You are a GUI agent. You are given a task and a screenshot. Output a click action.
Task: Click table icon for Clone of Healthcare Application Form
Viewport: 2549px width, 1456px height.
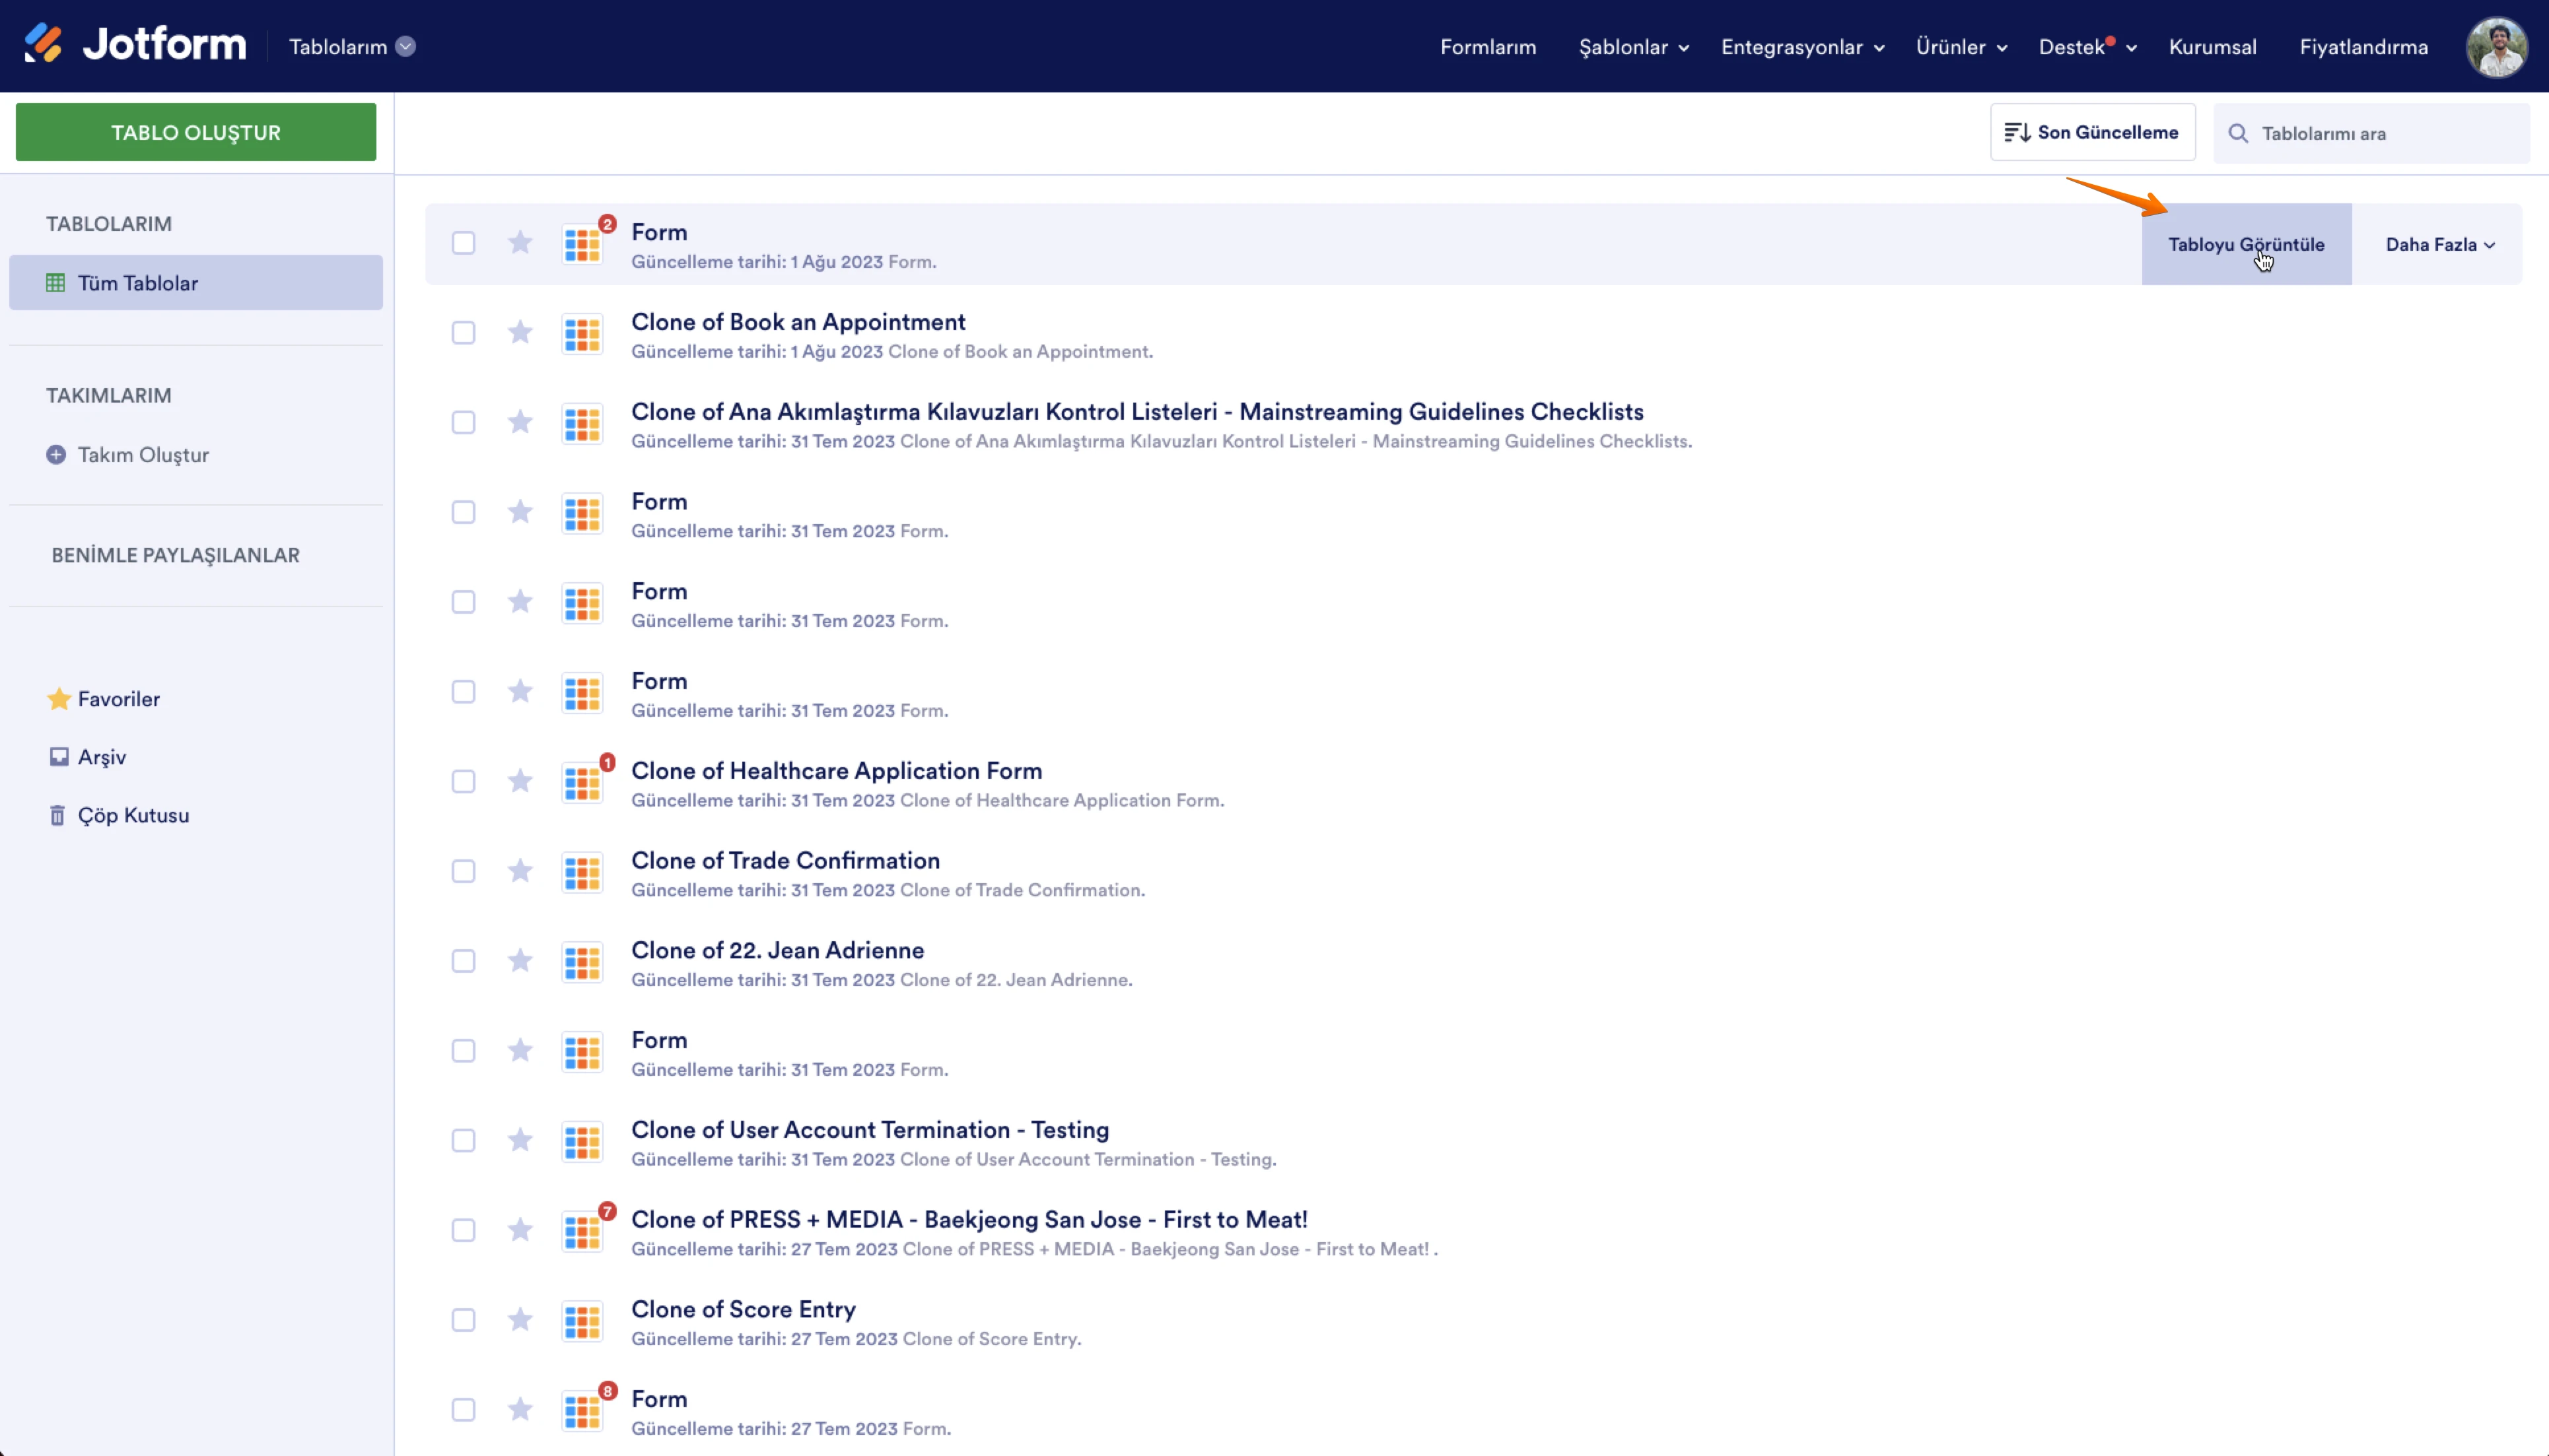[x=582, y=782]
